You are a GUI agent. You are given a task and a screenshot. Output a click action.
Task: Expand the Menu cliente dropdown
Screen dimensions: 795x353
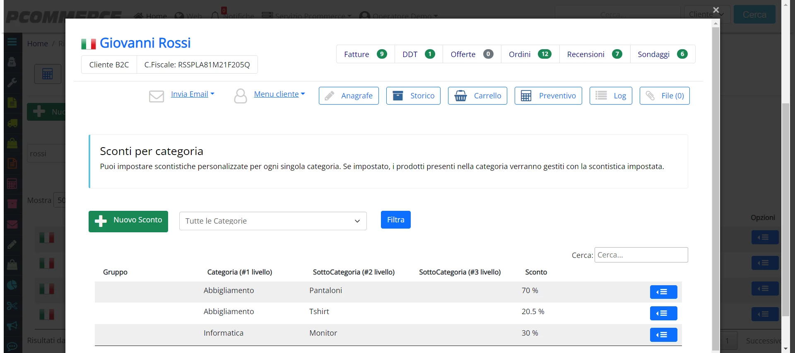point(279,94)
